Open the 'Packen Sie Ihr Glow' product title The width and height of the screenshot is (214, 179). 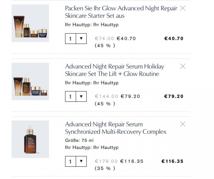point(121,12)
